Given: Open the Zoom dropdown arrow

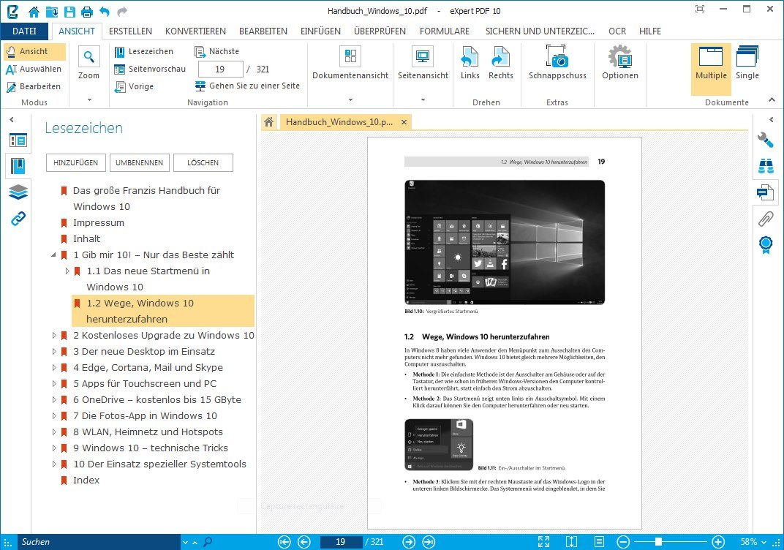Looking at the screenshot, I should tap(89, 99).
